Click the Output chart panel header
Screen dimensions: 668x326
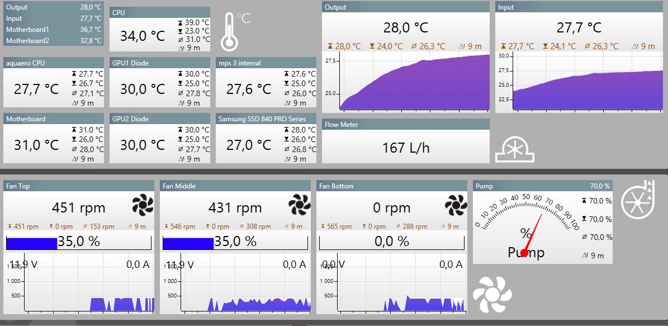pyautogui.click(x=406, y=7)
